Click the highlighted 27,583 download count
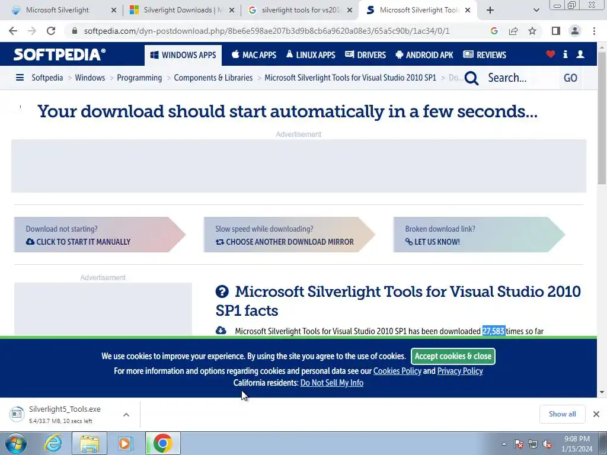The image size is (607, 455). click(x=494, y=331)
